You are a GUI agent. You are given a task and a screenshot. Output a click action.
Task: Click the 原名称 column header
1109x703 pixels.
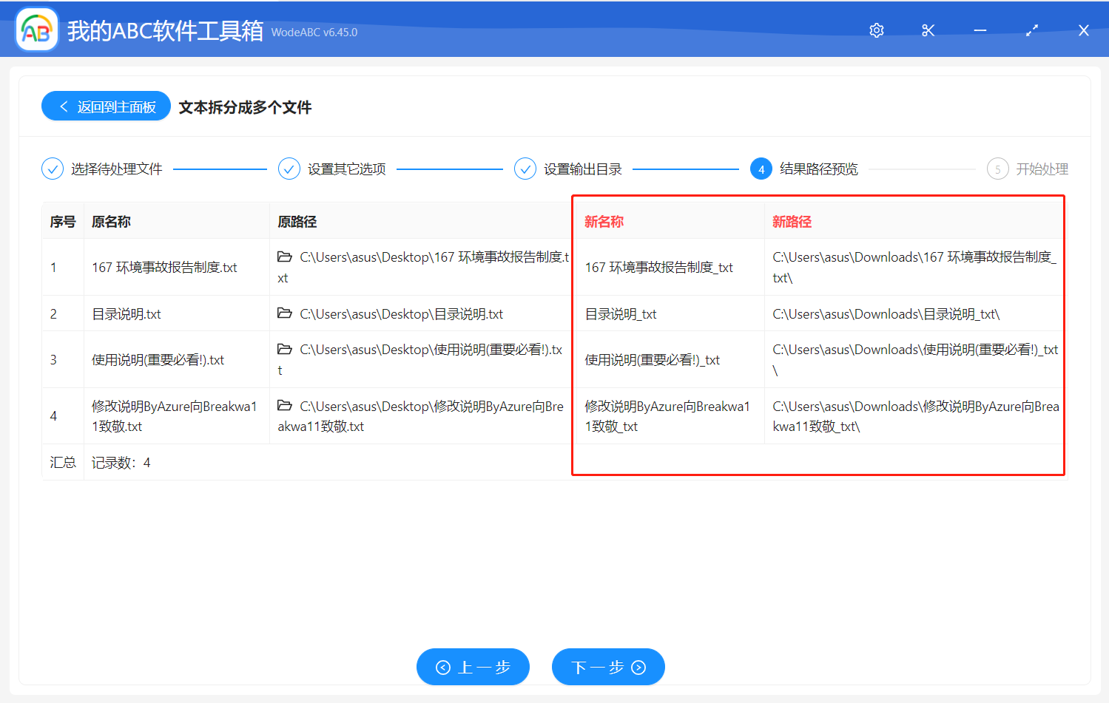[x=111, y=222]
